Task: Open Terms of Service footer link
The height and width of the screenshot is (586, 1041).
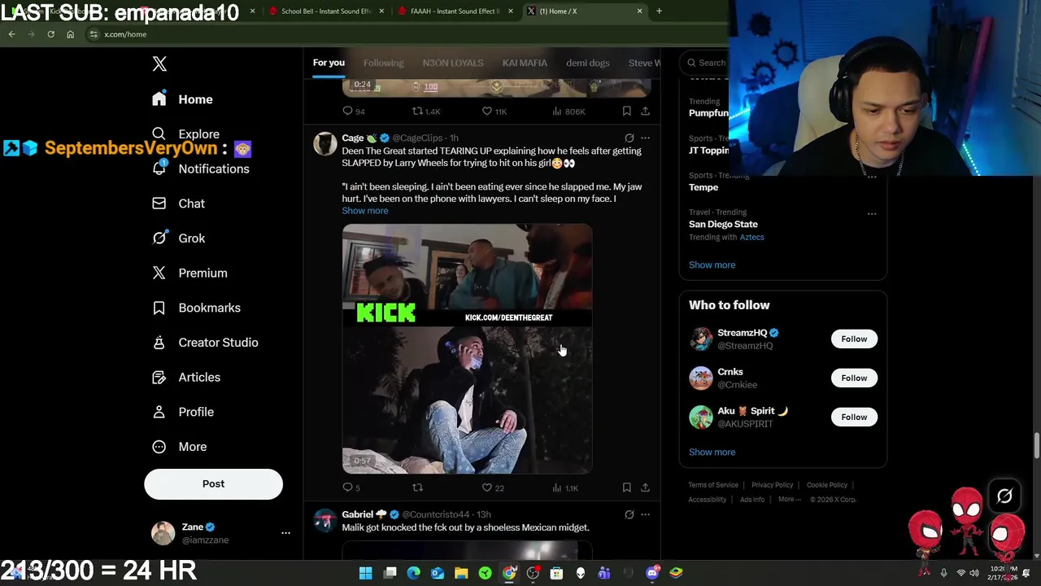Action: 713,485
